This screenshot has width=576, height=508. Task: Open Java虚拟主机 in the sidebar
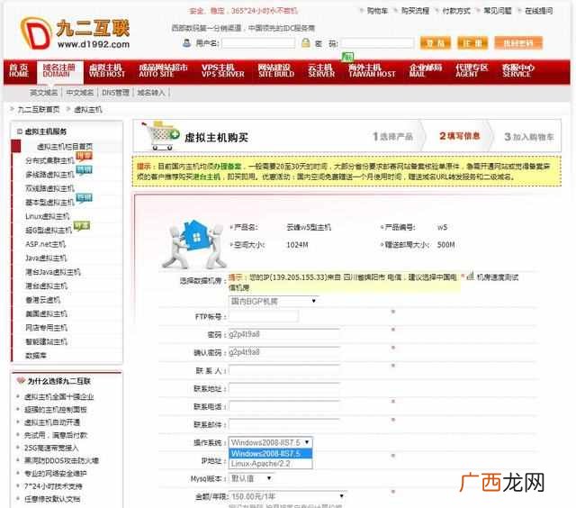[x=46, y=259]
